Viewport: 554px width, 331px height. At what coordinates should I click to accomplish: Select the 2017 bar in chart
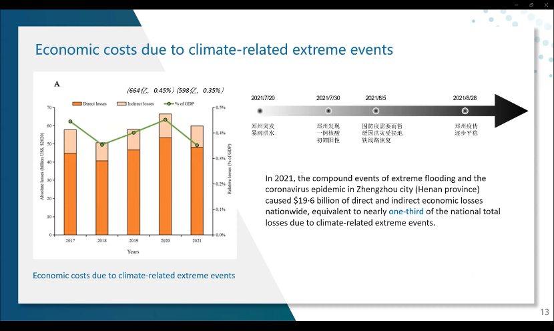[x=70, y=187]
